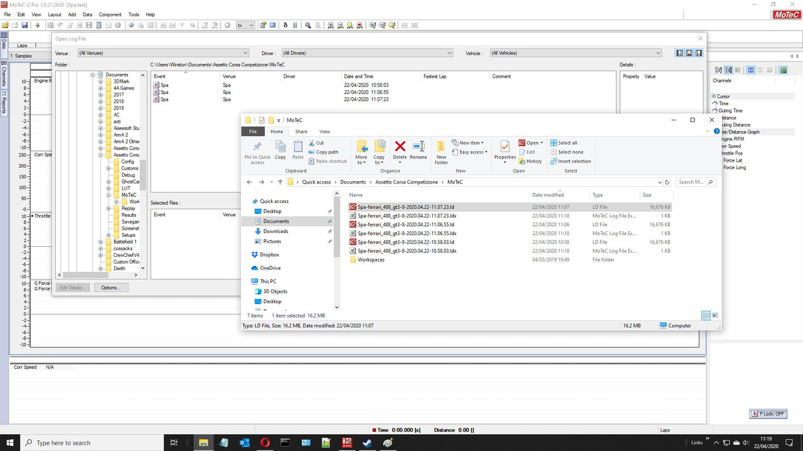Open the New item dropdown in the ribbon

pos(469,143)
